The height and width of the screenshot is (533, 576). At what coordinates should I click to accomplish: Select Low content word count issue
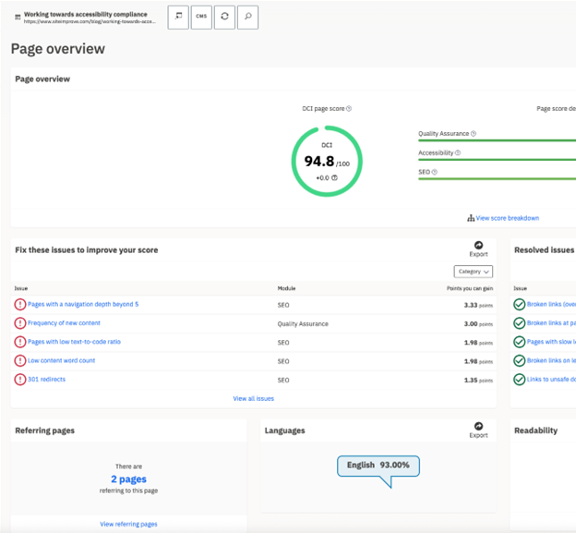(x=61, y=361)
